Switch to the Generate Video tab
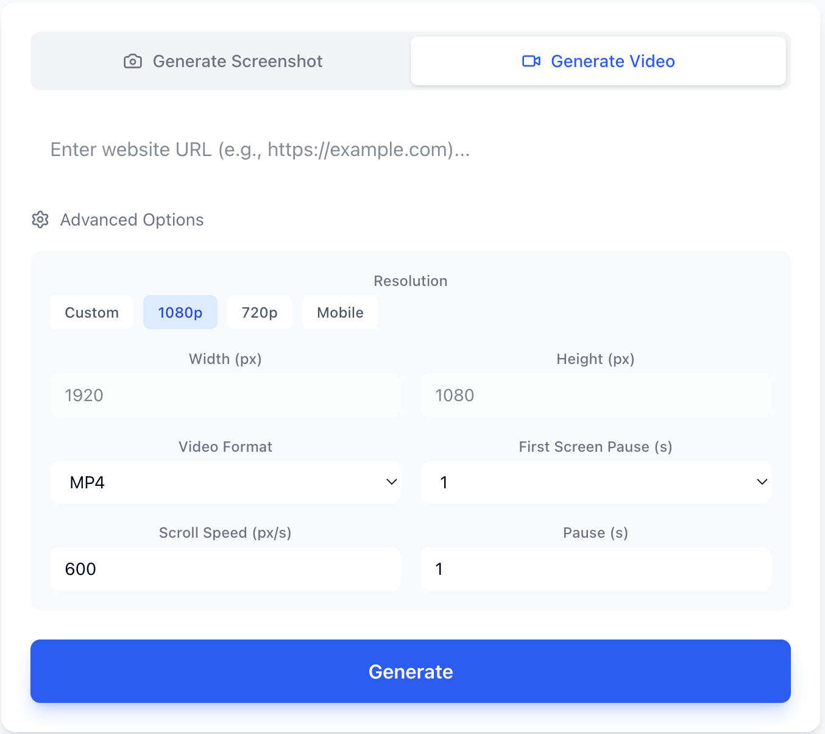This screenshot has height=734, width=825. [598, 61]
